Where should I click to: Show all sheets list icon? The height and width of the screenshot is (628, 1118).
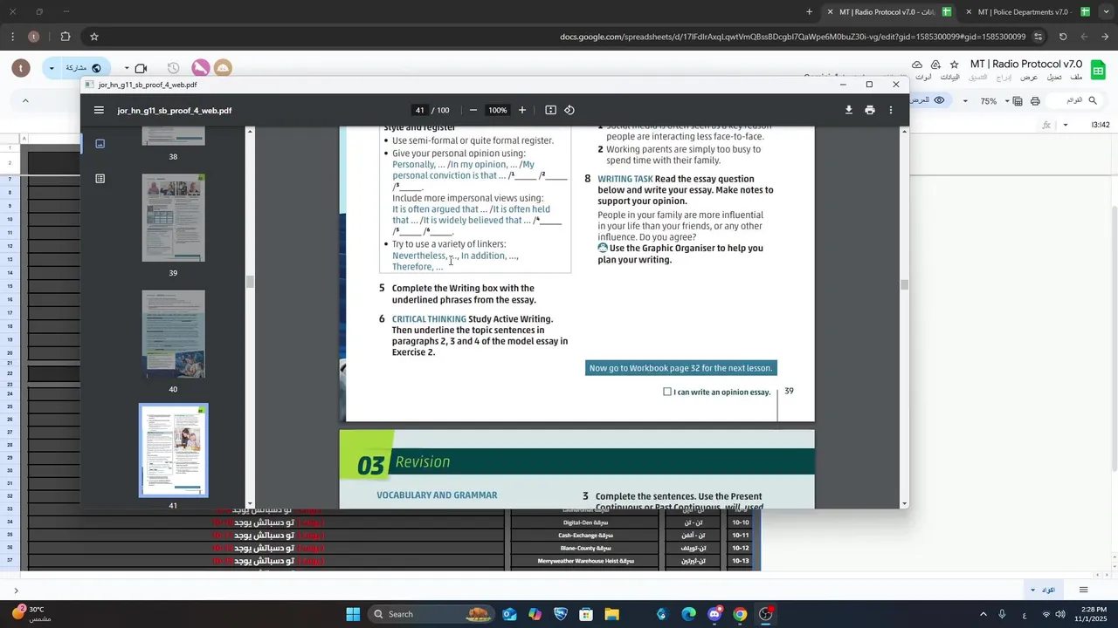pyautogui.click(x=1084, y=590)
